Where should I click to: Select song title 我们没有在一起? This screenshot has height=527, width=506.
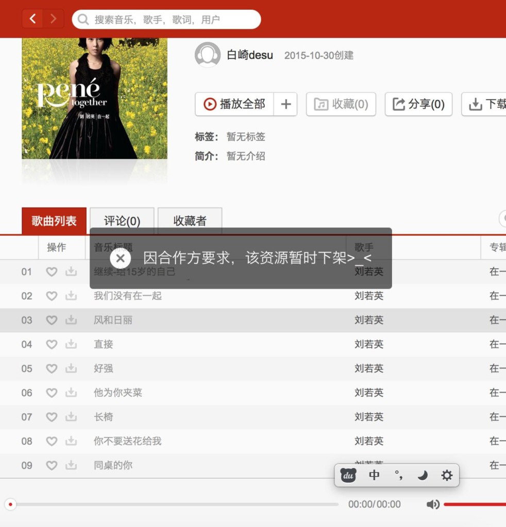tap(127, 296)
